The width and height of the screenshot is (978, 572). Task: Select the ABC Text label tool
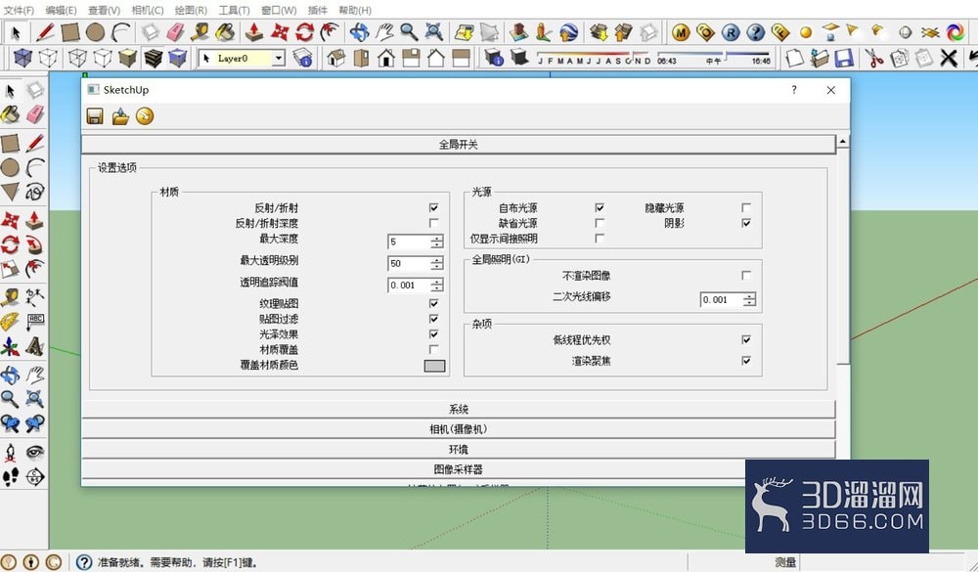(35, 322)
